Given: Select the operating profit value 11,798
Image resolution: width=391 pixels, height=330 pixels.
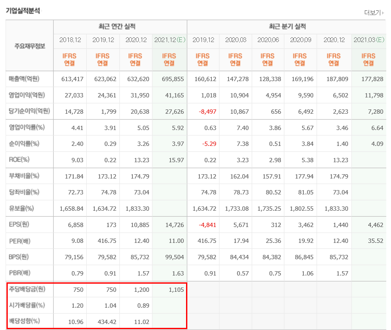Looking at the screenshot, I should point(374,95).
